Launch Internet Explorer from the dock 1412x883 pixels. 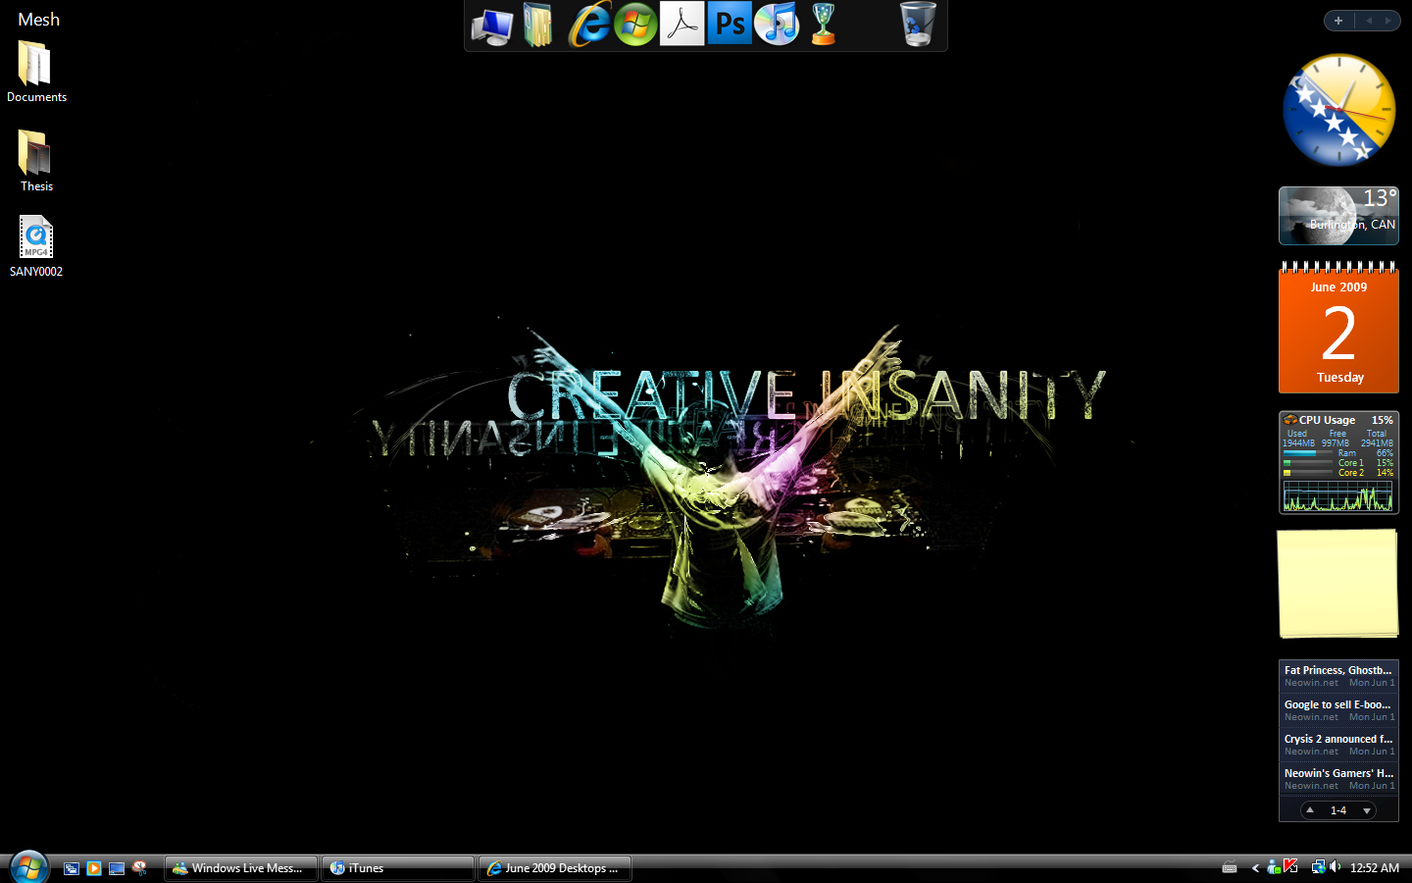[589, 24]
